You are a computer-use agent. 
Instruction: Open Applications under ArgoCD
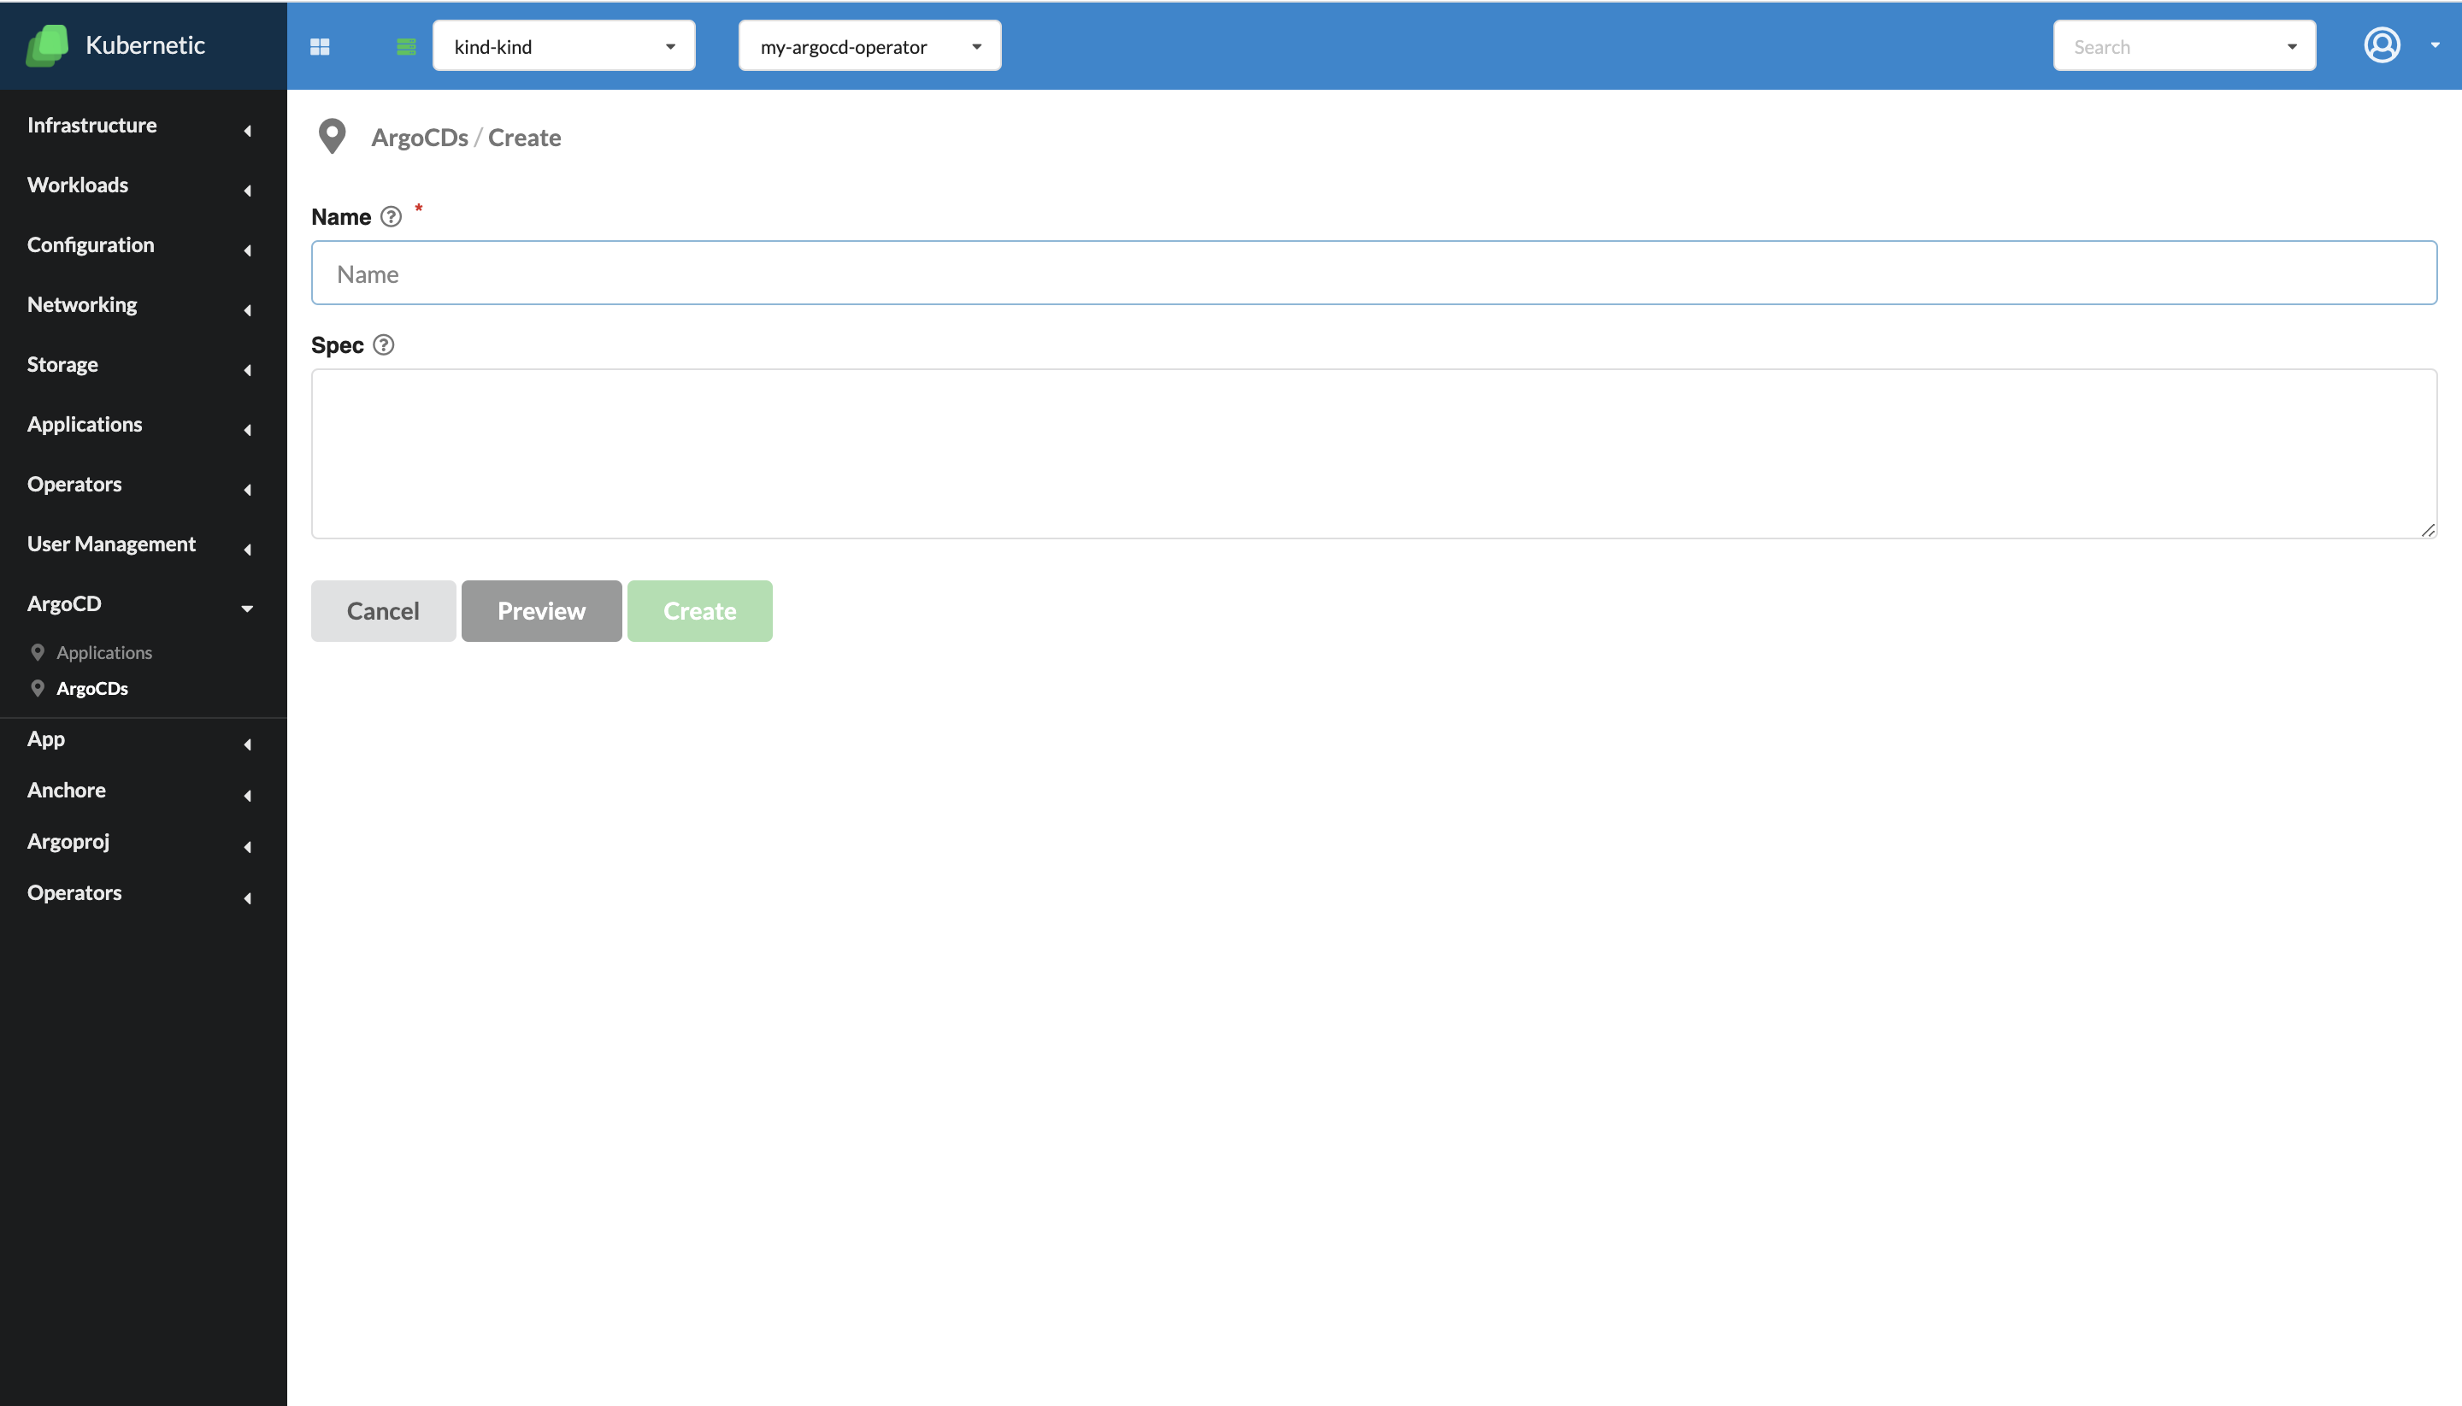pos(104,653)
